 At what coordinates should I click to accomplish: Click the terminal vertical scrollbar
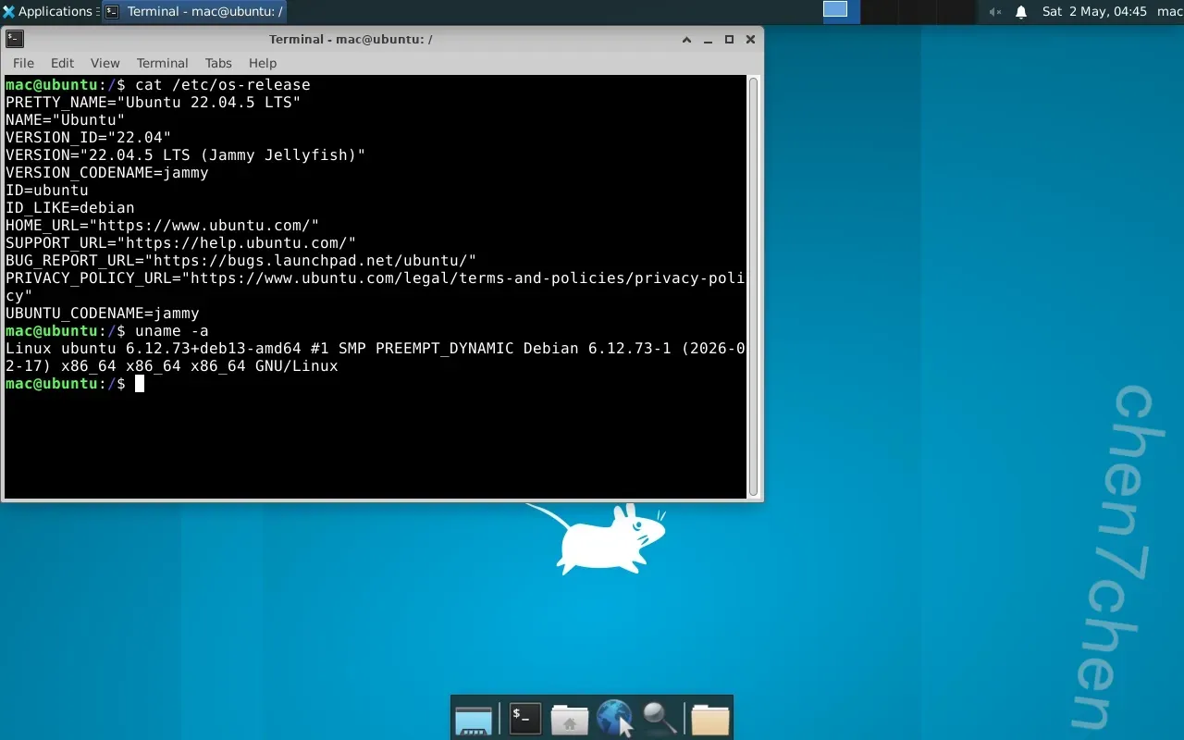point(753,287)
